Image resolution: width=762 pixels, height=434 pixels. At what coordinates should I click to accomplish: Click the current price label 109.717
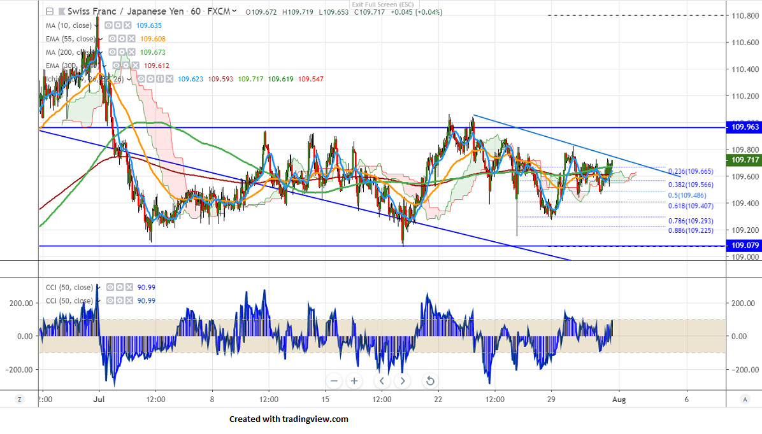click(x=744, y=160)
